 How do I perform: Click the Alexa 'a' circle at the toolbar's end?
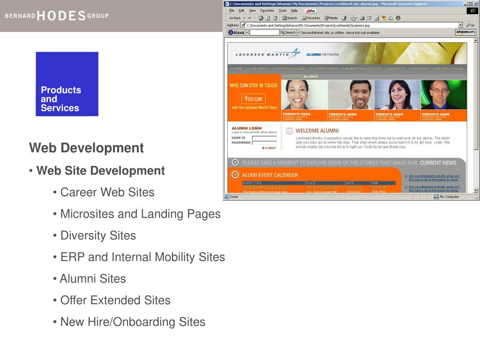397,18
